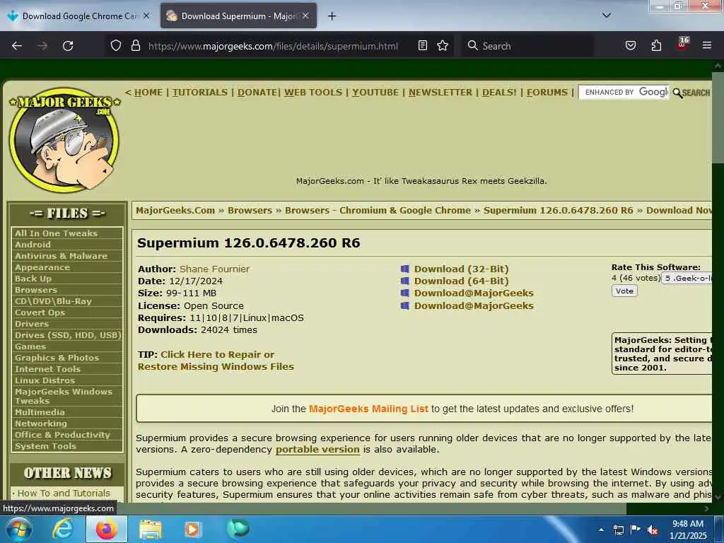This screenshot has width=724, height=543.
Task: Open Chromium & Google Chrome breadcrumb
Action: pos(378,210)
